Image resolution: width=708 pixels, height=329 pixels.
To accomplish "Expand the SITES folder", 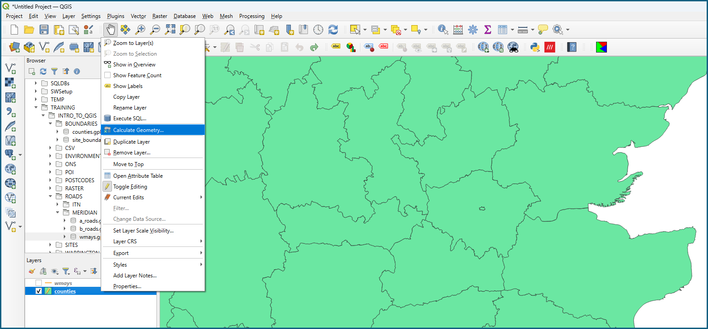I will (50, 245).
